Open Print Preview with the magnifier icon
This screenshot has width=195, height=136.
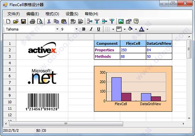pyautogui.click(x=40, y=21)
